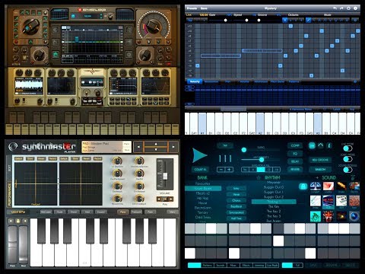The height and width of the screenshot is (274, 365).
Task: Open the Patterns tab in arpeggiator
Action: tap(294, 81)
